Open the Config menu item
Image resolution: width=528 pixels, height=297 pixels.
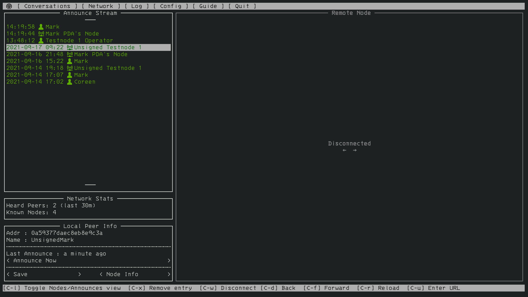(170, 6)
